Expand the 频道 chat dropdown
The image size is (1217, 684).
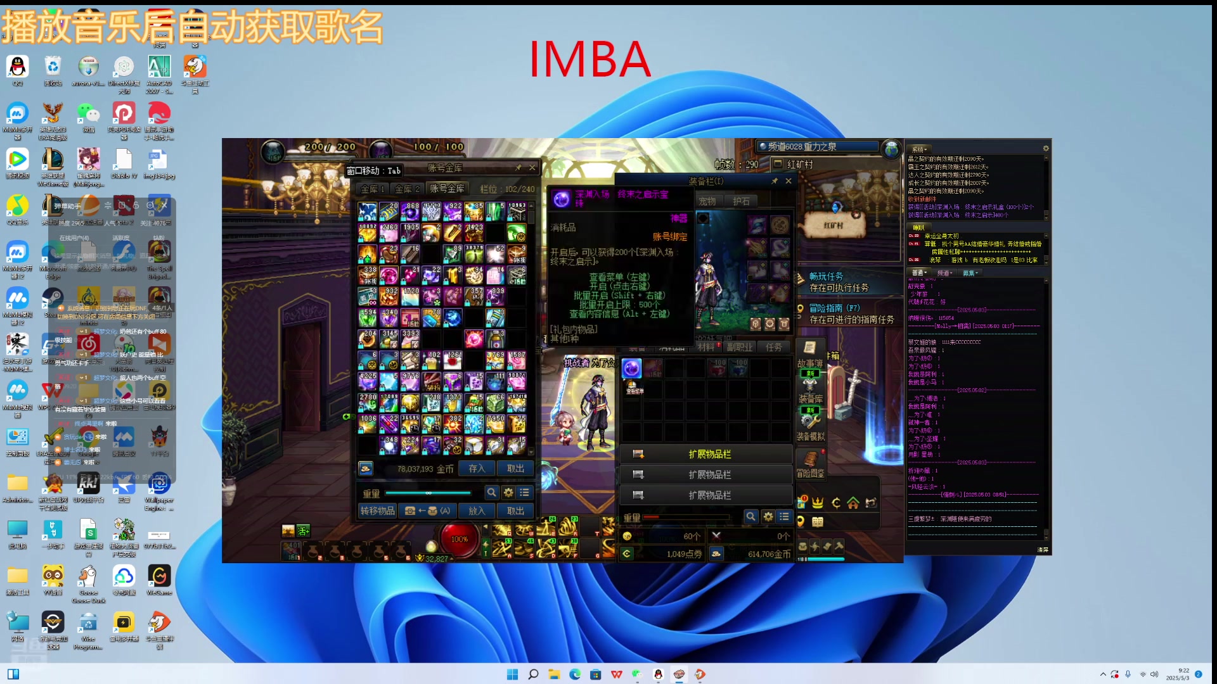(944, 273)
